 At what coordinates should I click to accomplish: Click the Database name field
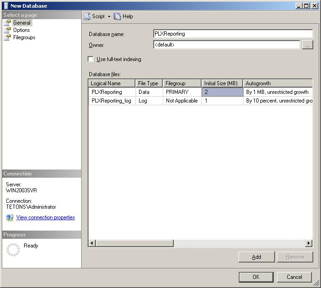(x=233, y=34)
